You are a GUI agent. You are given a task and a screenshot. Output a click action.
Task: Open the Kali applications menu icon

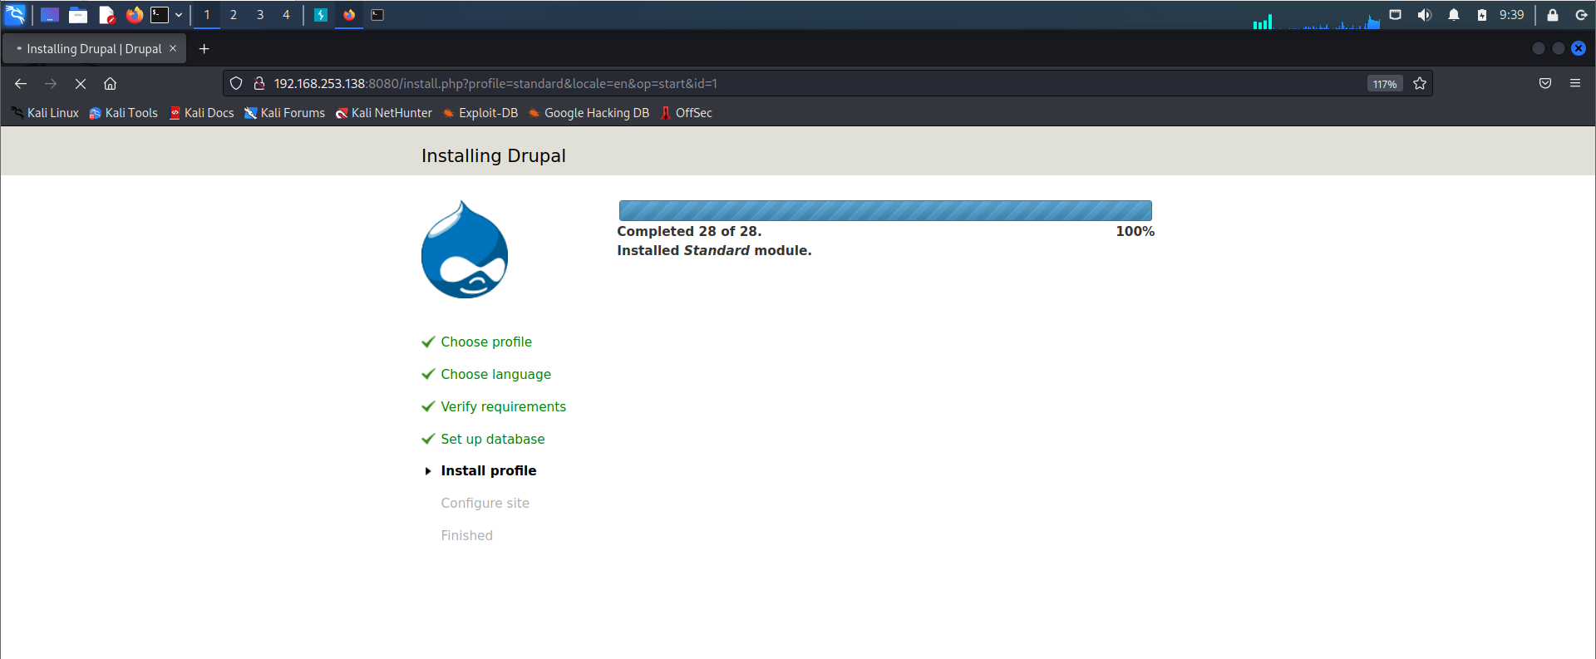(x=15, y=14)
